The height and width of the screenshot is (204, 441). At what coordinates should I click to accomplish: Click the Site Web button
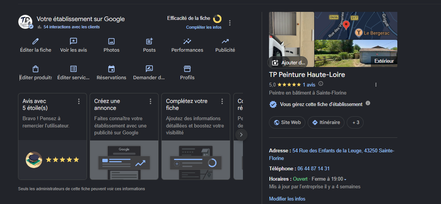(287, 122)
